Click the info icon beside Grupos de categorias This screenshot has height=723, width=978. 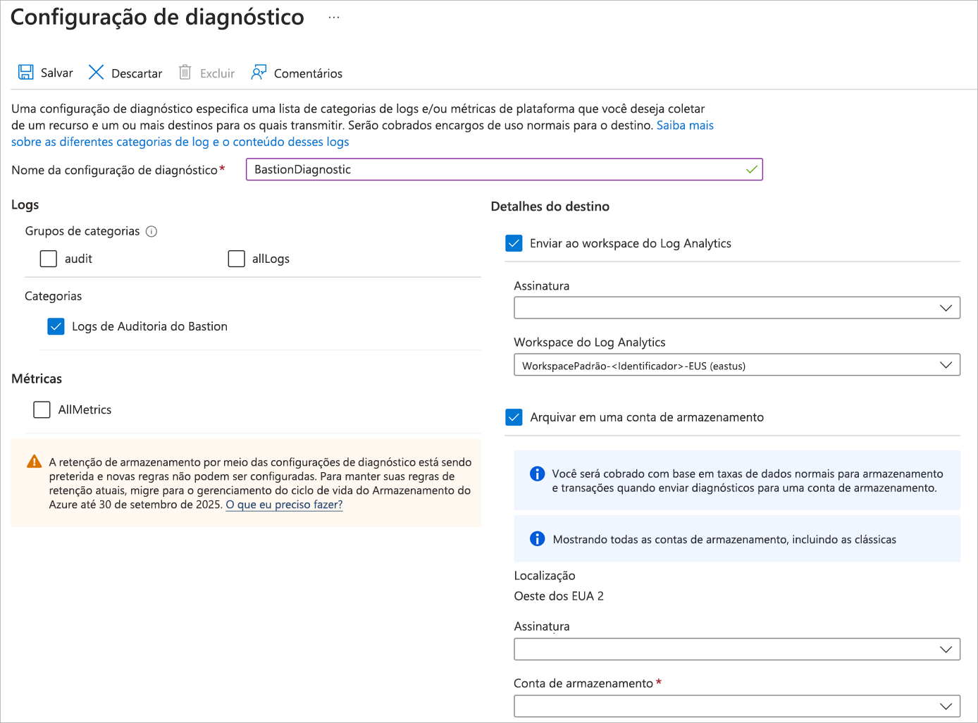point(151,231)
